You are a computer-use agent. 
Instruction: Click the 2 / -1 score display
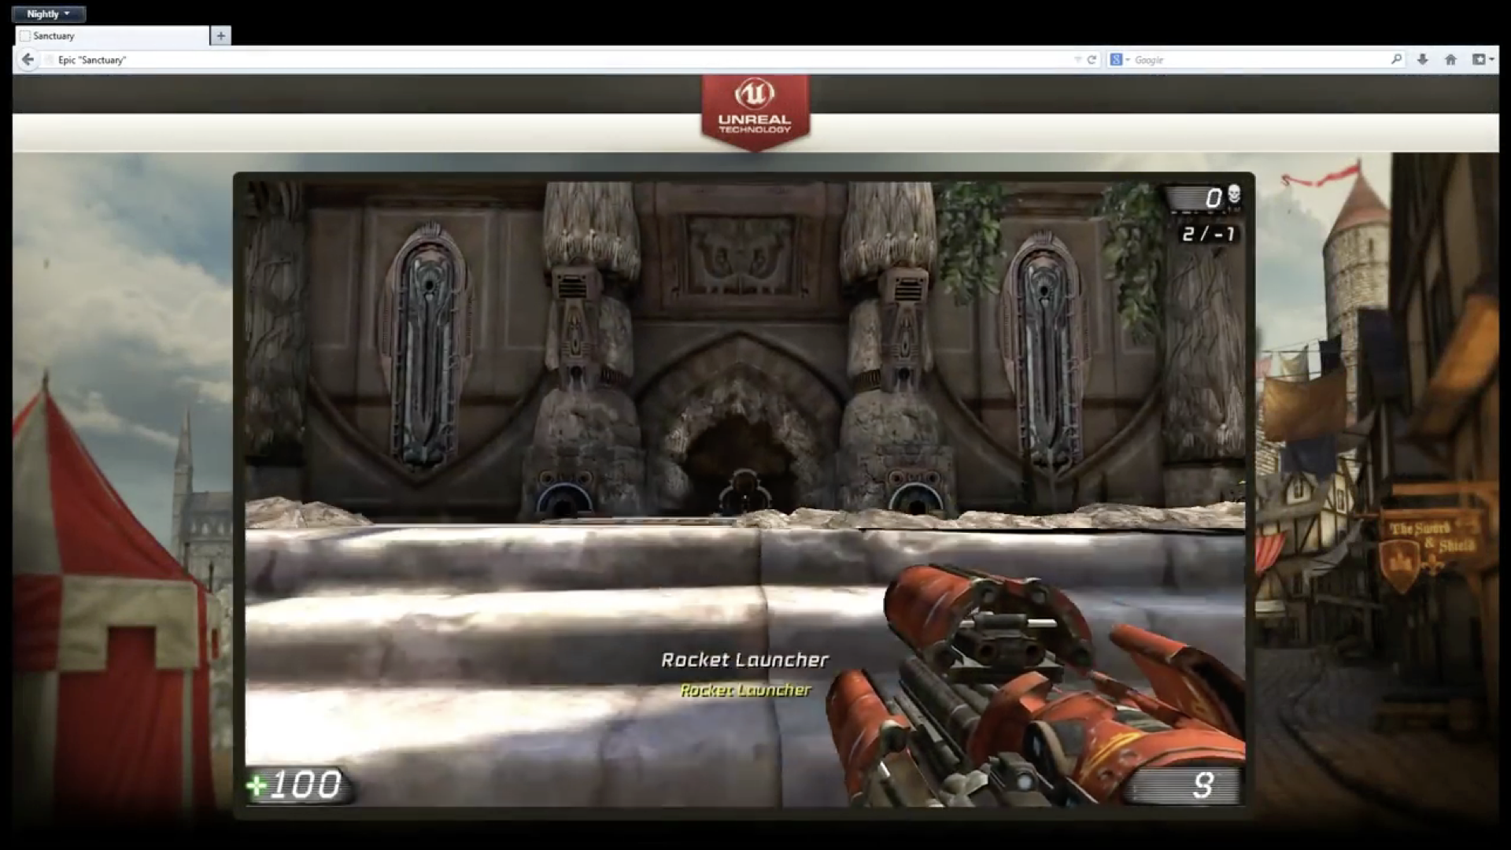click(x=1208, y=234)
